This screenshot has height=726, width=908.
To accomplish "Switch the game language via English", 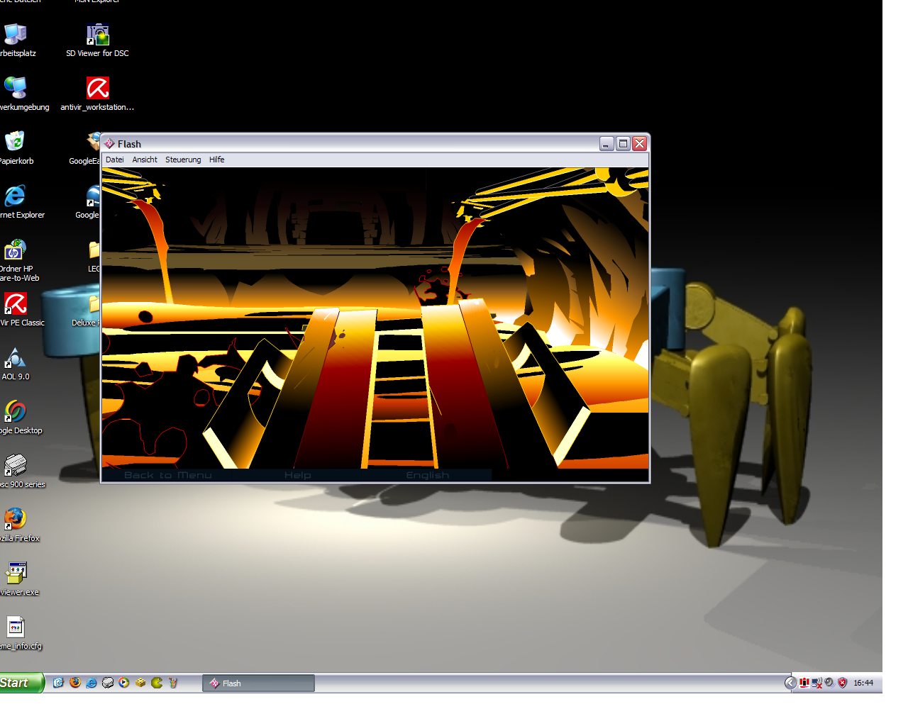I will click(x=428, y=475).
